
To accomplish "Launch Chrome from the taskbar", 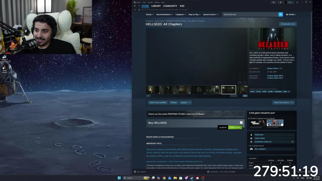I will point(164,178).
